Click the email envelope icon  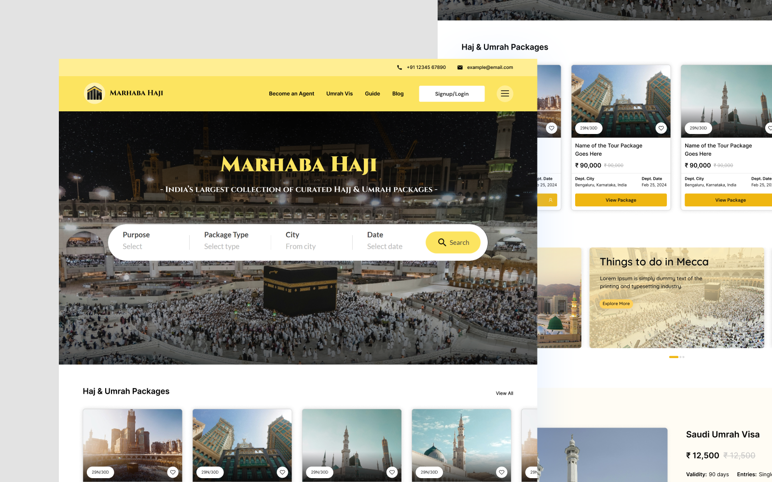[x=460, y=67]
